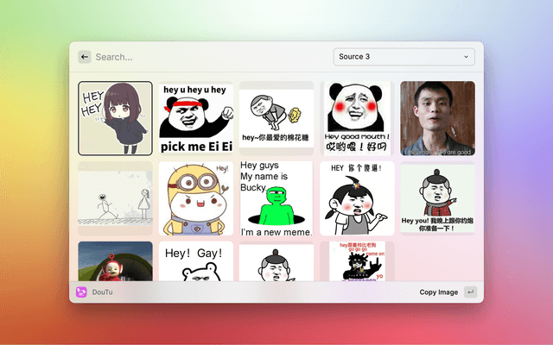This screenshot has width=553, height=345.
Task: Select the 'pick me Ei Ei' panda meme
Action: [x=195, y=118]
